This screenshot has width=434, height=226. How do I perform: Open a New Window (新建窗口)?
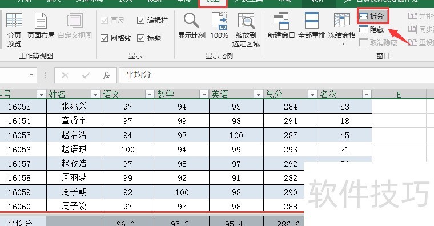point(281,26)
